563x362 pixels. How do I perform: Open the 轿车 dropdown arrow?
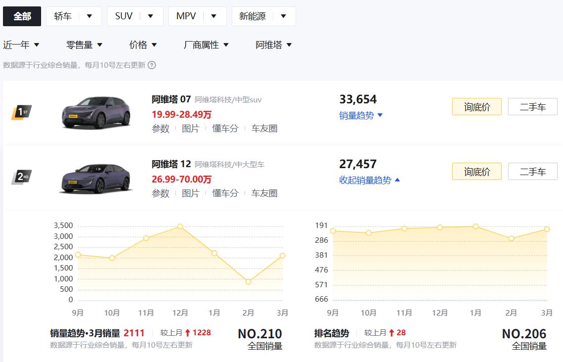coord(90,16)
